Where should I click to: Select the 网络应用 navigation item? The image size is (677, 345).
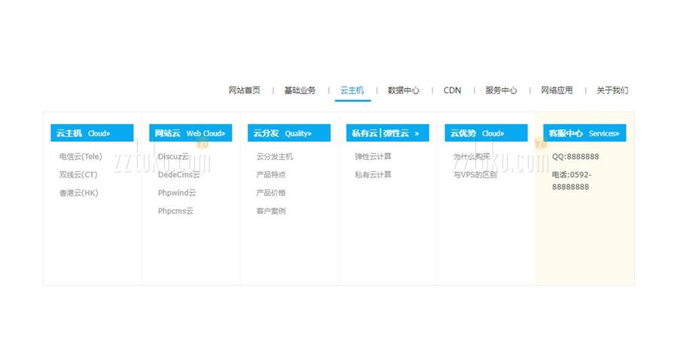coord(557,90)
